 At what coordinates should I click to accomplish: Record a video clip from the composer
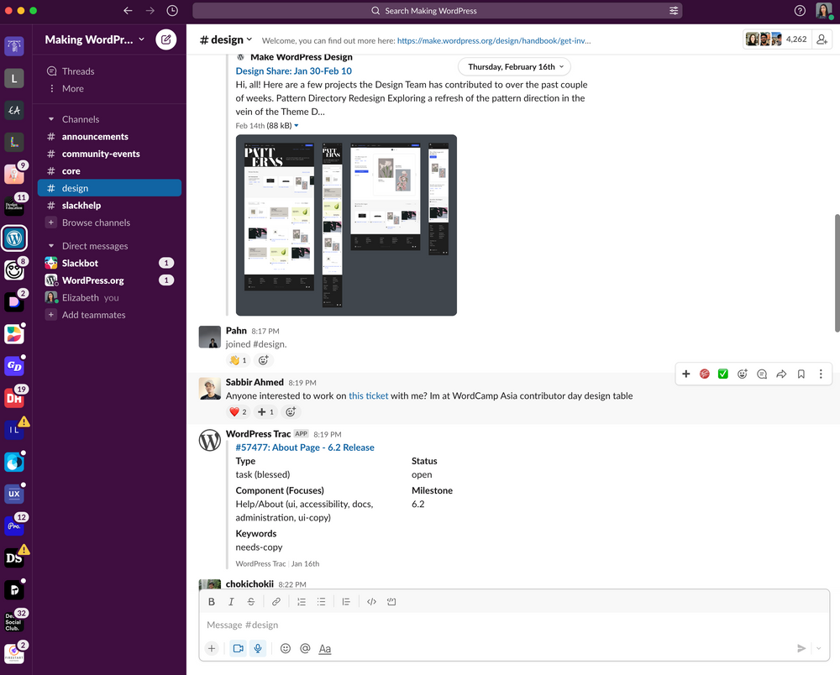pyautogui.click(x=238, y=648)
